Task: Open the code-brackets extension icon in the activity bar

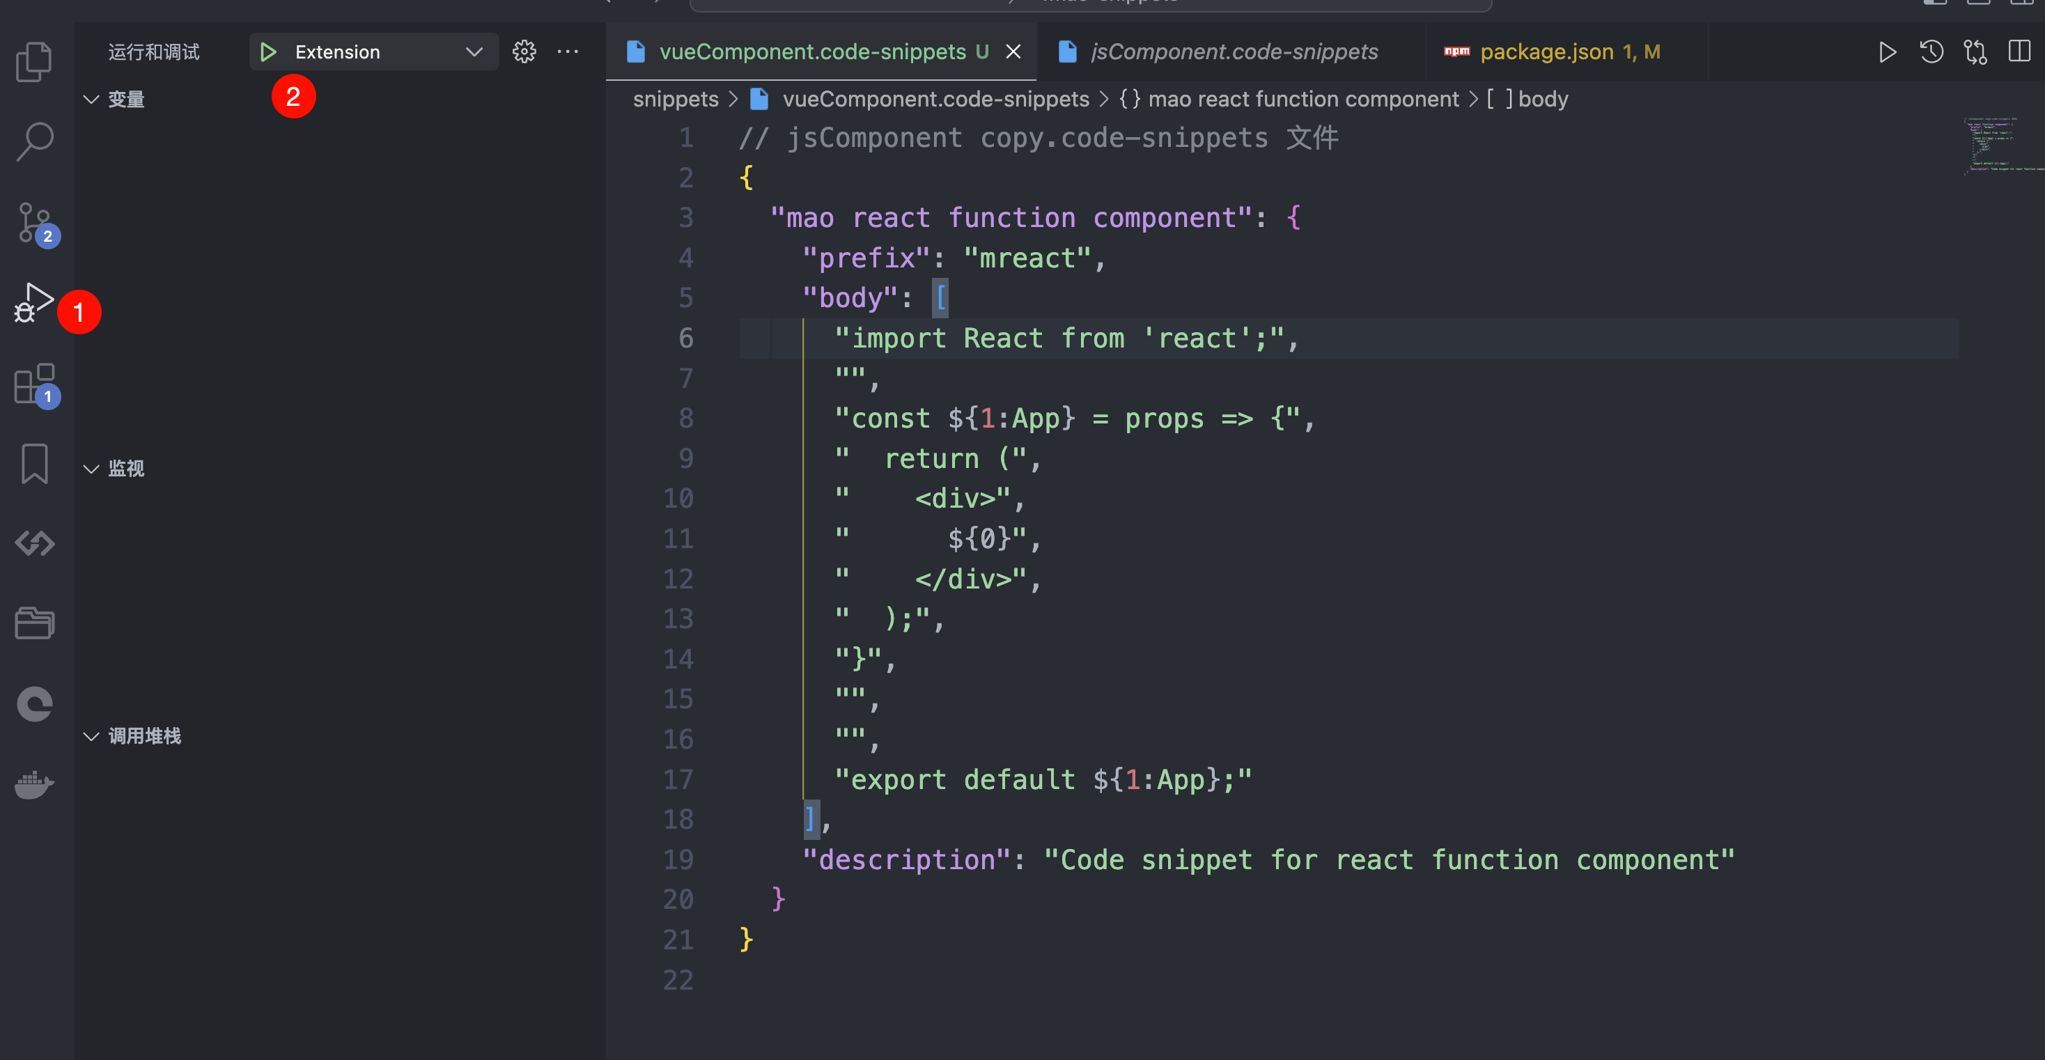Action: pyautogui.click(x=34, y=544)
